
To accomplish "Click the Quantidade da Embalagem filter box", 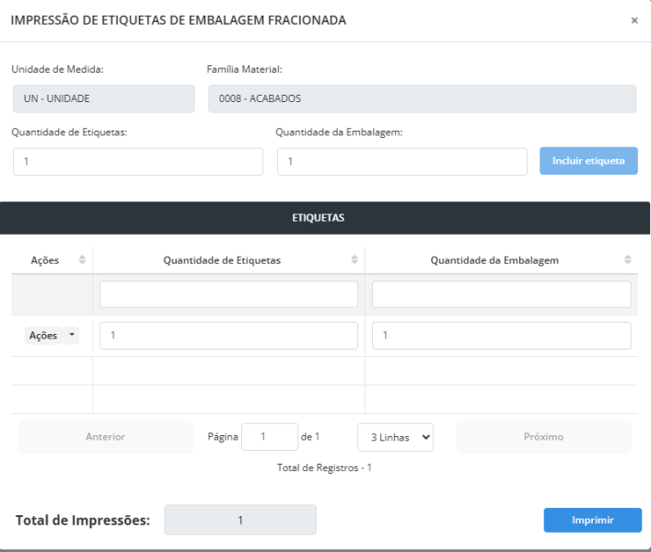I will tap(501, 294).
